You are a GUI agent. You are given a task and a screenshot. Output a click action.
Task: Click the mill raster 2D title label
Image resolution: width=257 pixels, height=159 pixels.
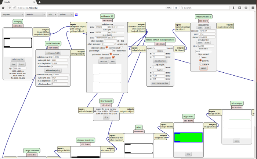(107, 16)
